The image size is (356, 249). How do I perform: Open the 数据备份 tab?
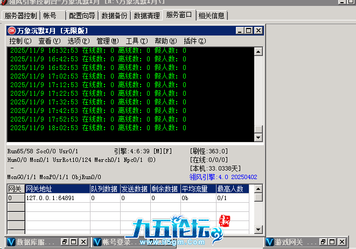click(x=114, y=16)
